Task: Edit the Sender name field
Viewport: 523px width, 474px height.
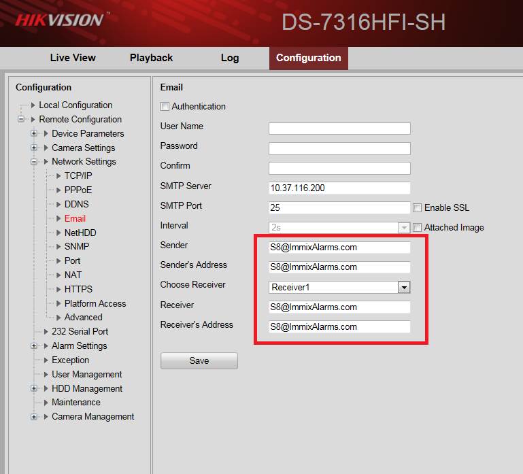Action: [x=339, y=247]
